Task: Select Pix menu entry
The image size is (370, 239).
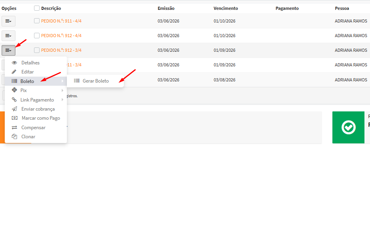Action: pos(36,90)
